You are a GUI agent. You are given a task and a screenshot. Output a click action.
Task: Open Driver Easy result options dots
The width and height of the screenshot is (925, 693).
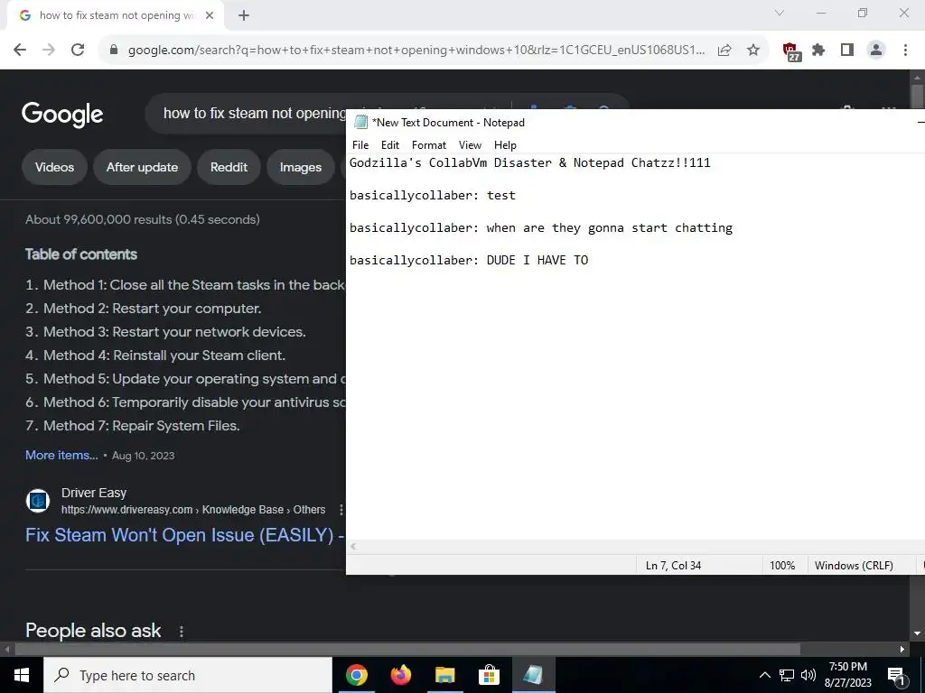[341, 509]
